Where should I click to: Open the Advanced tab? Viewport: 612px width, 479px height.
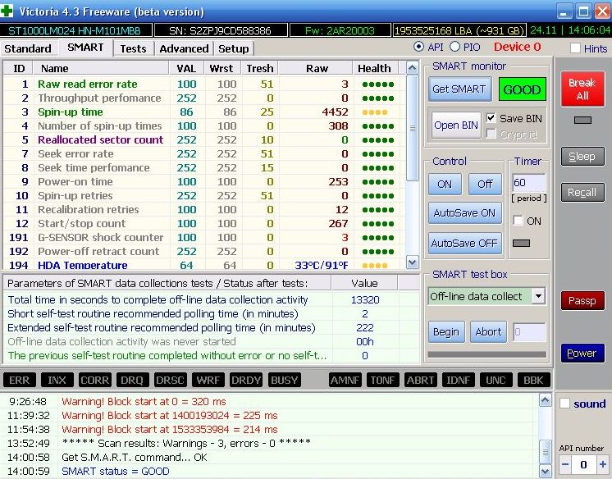click(x=184, y=48)
